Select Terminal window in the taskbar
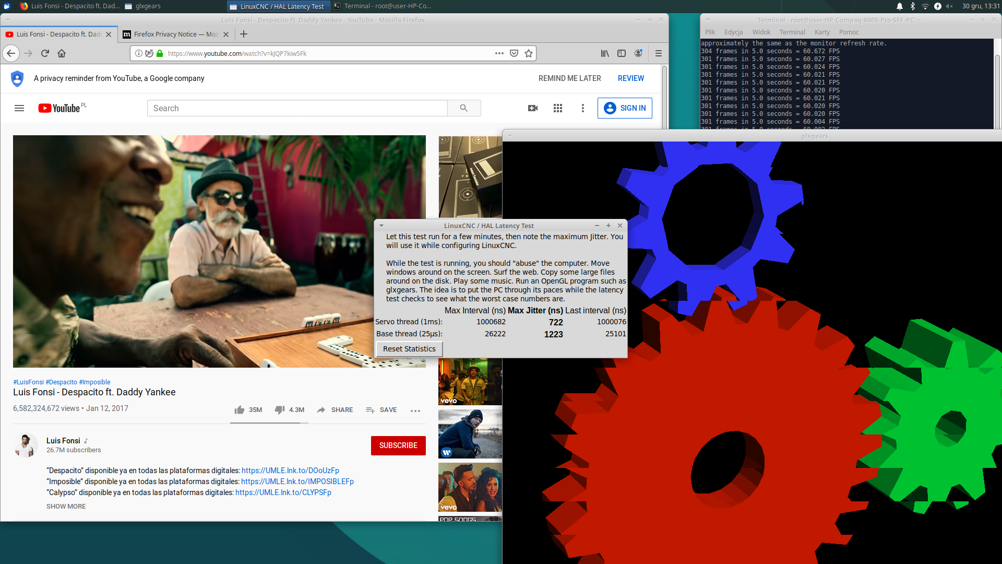This screenshot has width=1002, height=564. (383, 6)
